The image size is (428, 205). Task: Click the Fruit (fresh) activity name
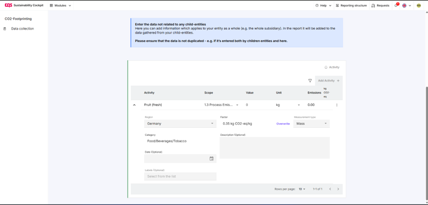153,105
